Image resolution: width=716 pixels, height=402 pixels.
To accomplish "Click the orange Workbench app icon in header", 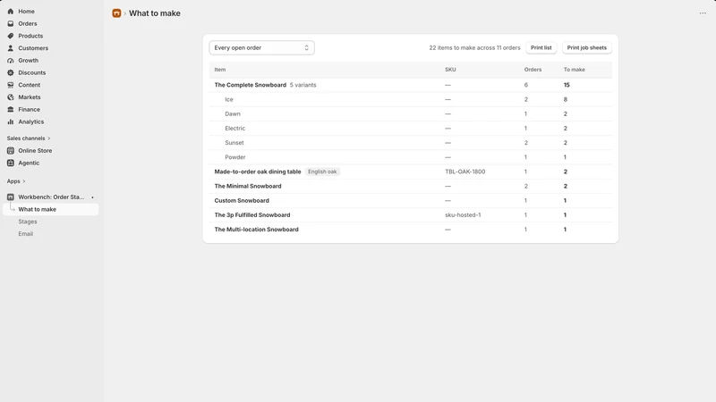I will (116, 13).
